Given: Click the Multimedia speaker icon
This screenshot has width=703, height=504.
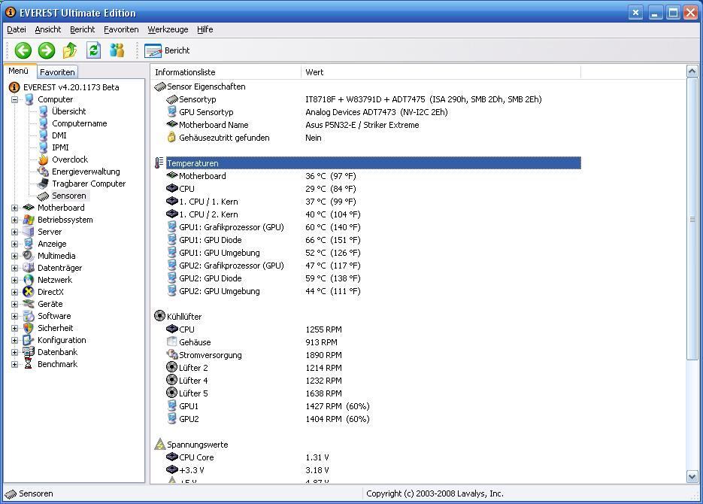Looking at the screenshot, I should point(29,256).
